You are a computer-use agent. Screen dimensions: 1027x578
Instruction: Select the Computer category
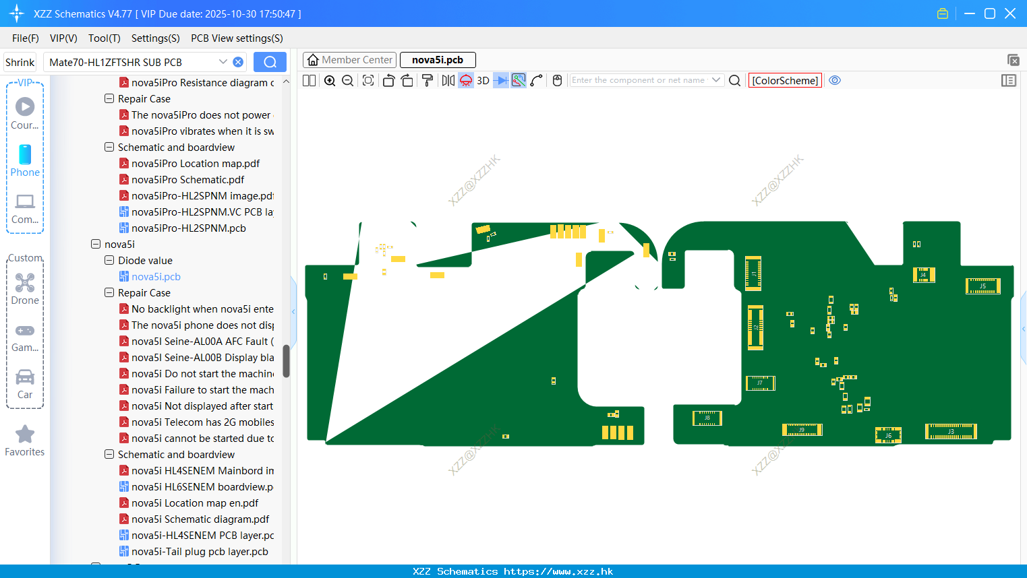pos(25,209)
